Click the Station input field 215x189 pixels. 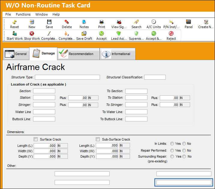tap(44, 97)
